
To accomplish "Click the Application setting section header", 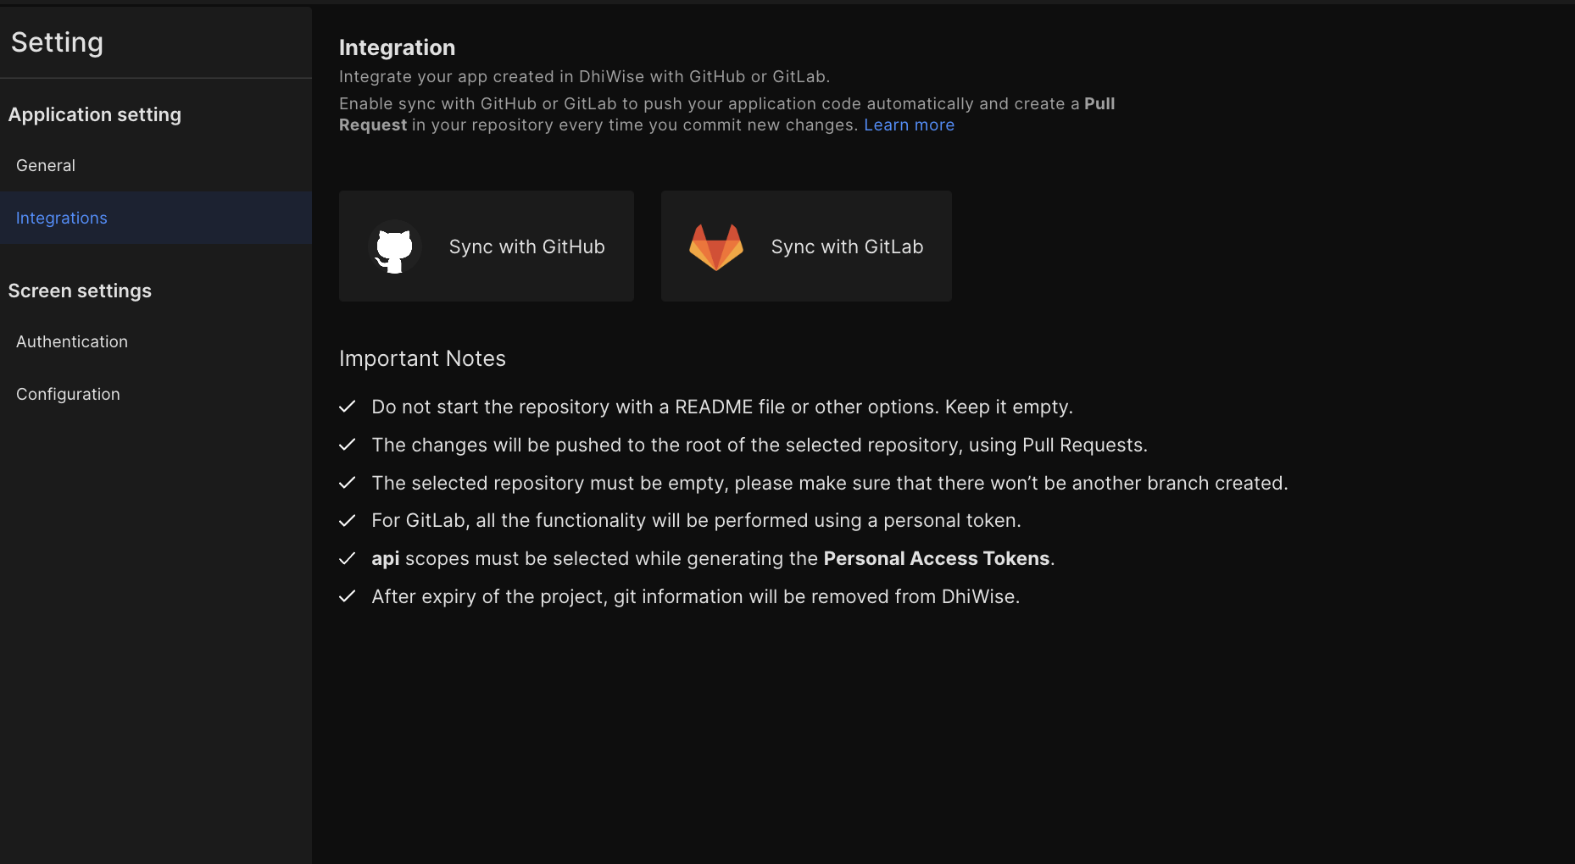I will pos(95,115).
